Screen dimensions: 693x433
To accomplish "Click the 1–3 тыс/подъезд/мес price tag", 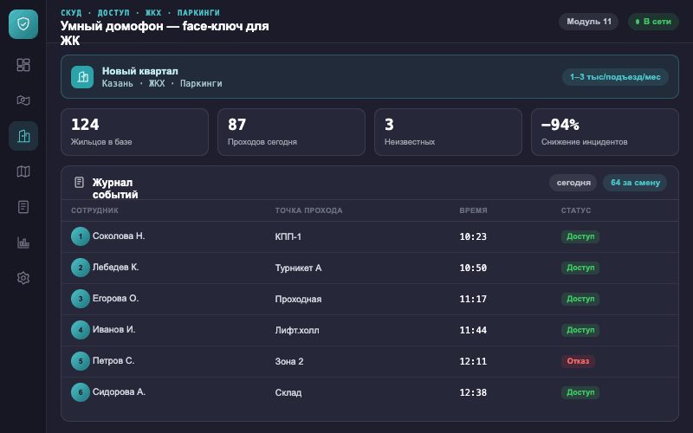I will (615, 77).
